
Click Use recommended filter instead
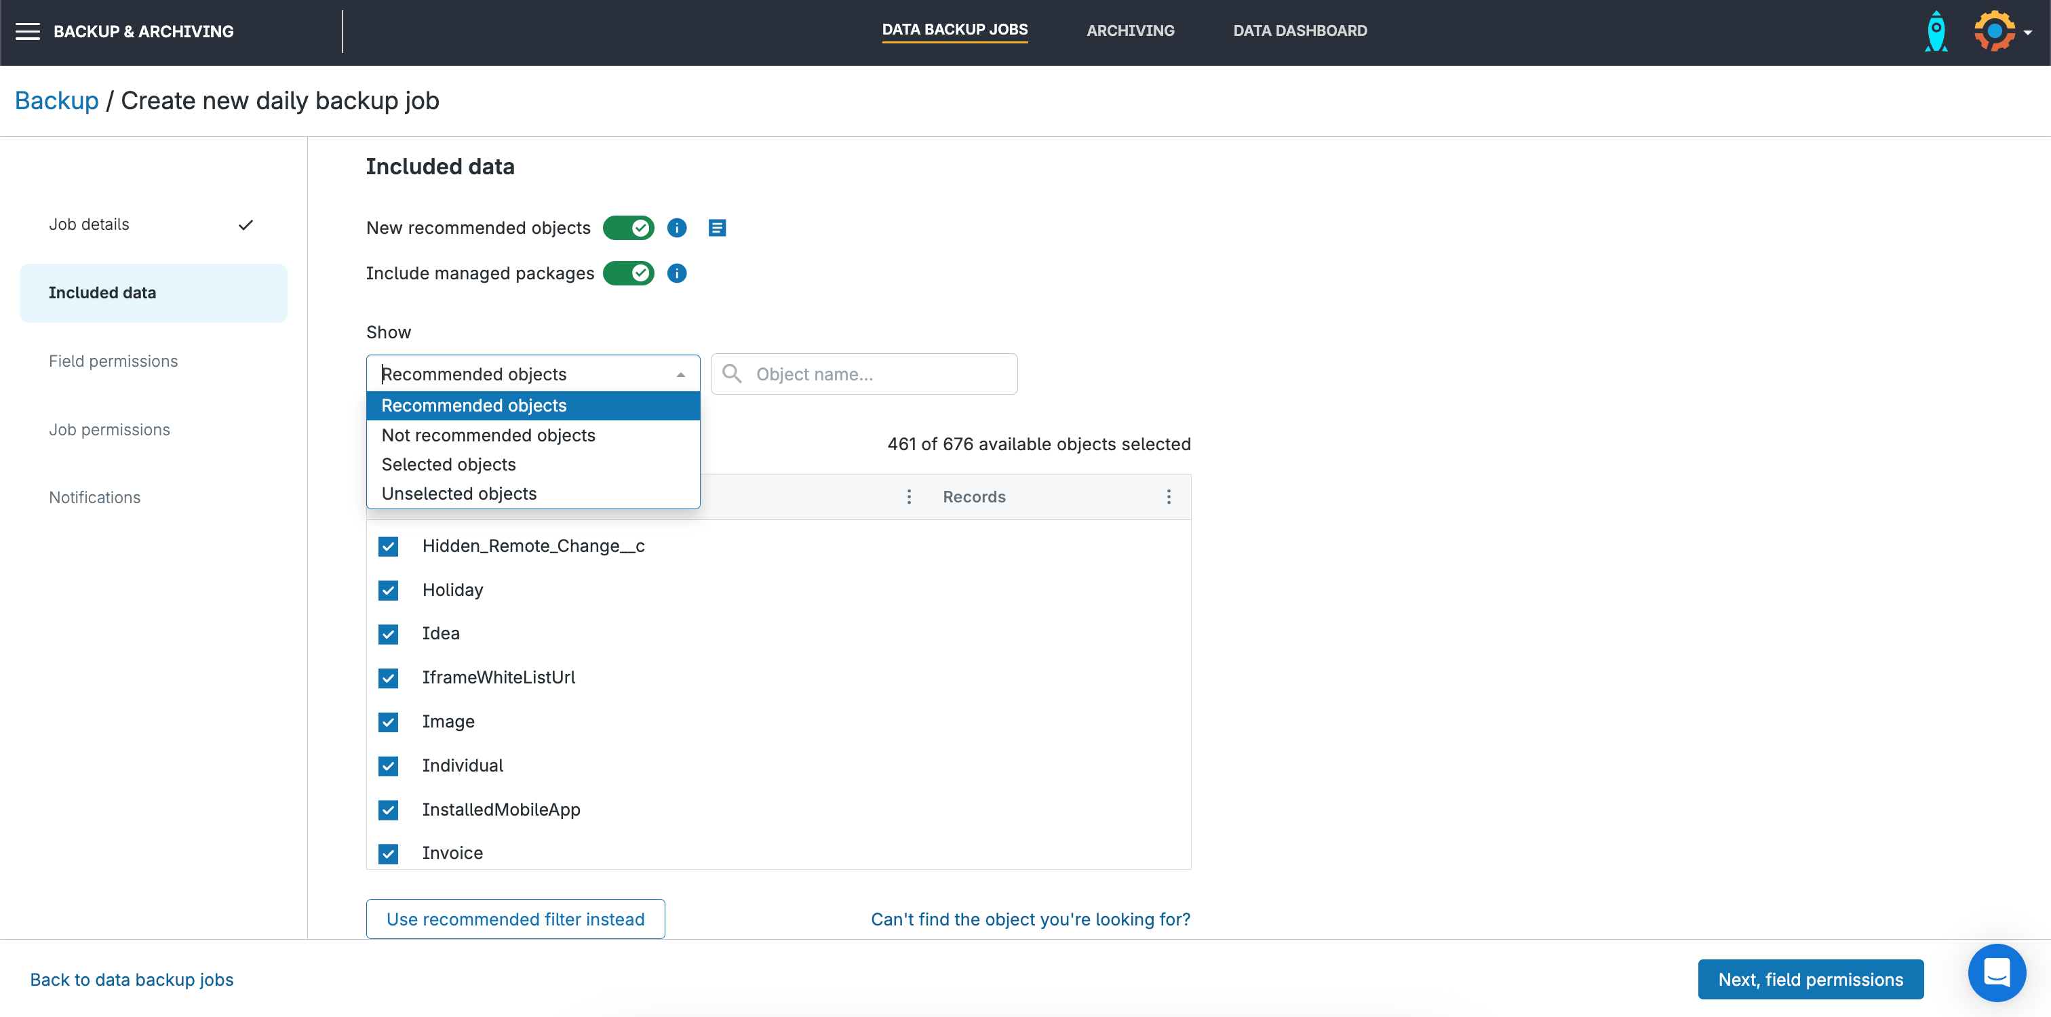pos(515,919)
